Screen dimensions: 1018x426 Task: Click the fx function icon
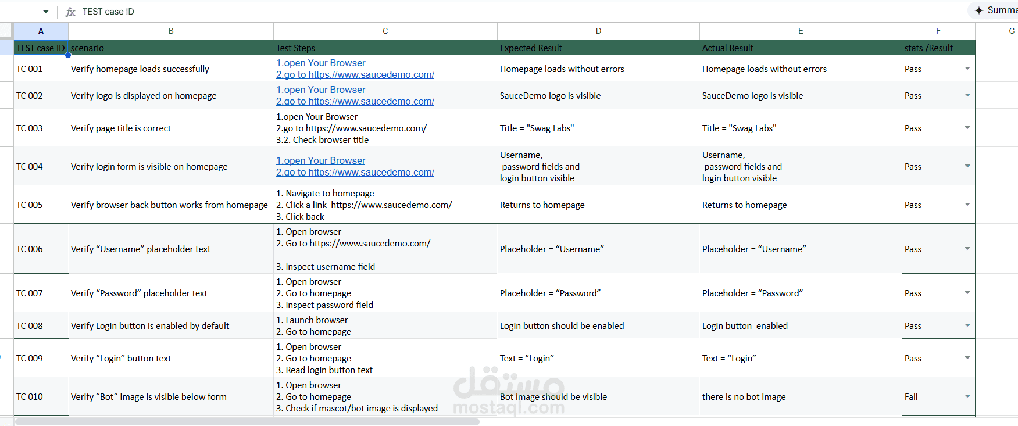point(70,12)
